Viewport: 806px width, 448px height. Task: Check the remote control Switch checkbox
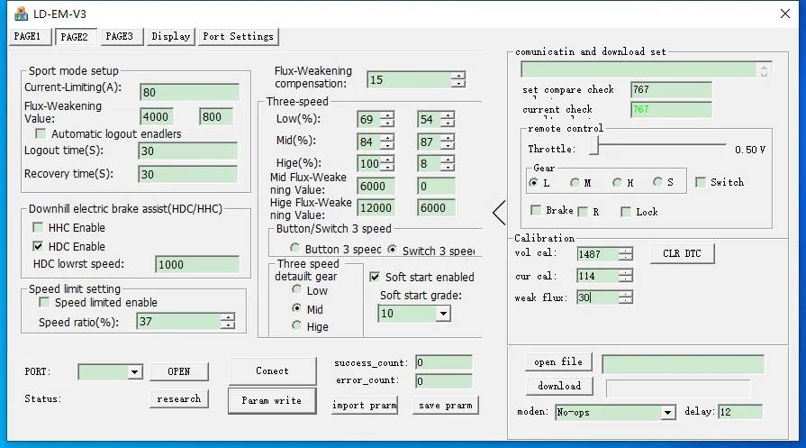coord(700,182)
